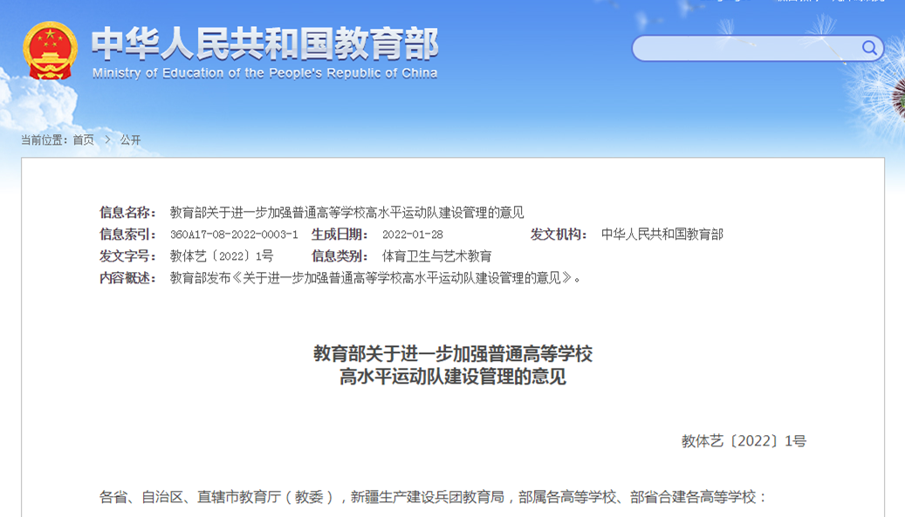905x517 pixels.
Task: Open the 首页 breadcrumb link
Action: point(84,140)
